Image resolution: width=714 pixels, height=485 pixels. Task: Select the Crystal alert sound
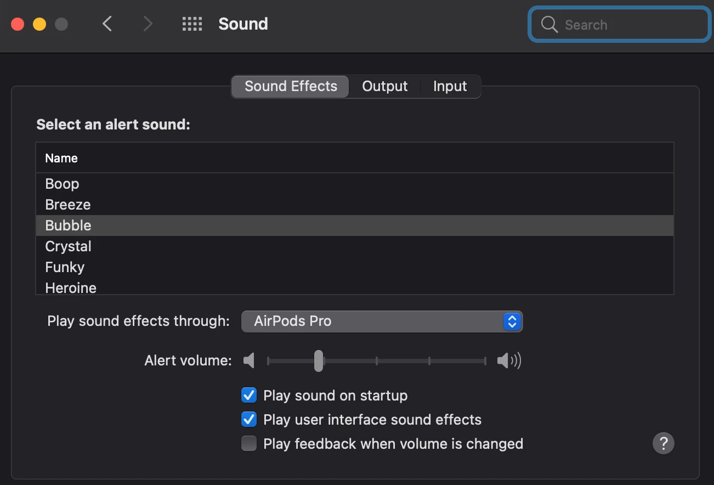[x=69, y=246]
